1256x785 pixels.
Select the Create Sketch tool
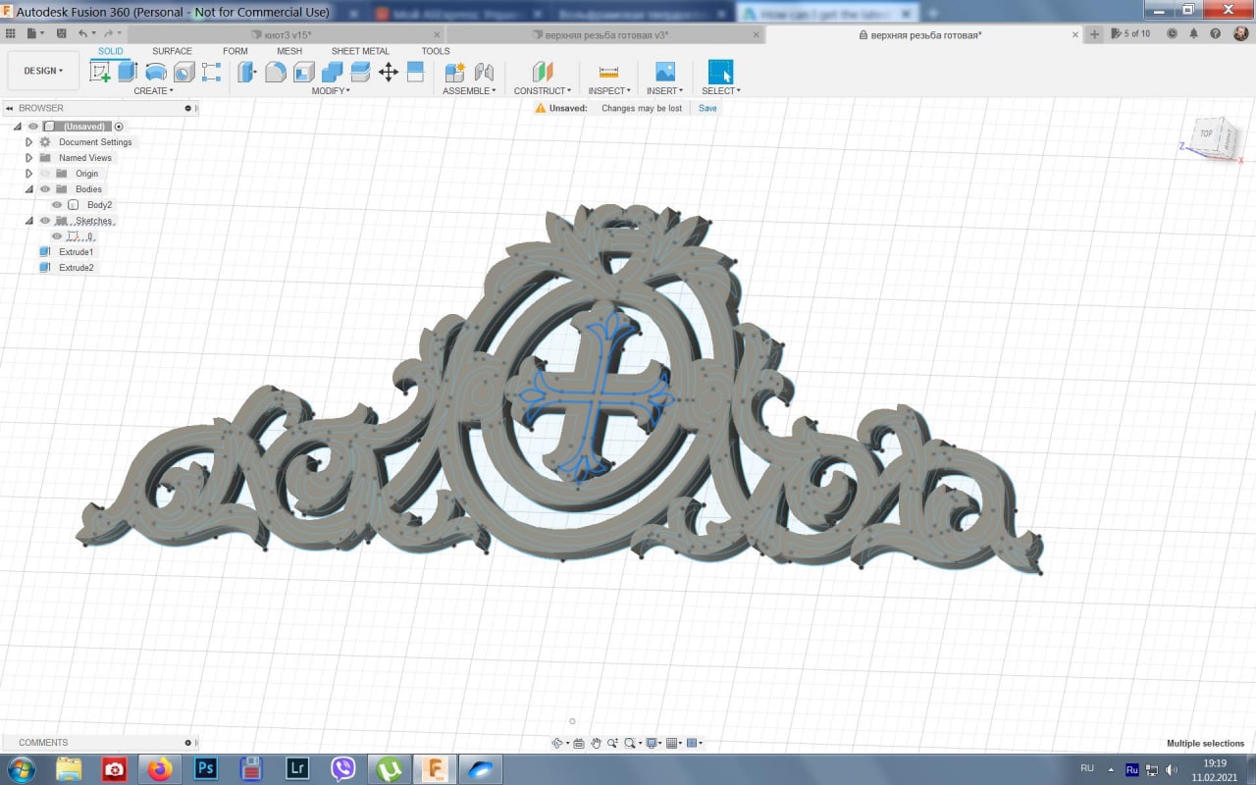(100, 72)
